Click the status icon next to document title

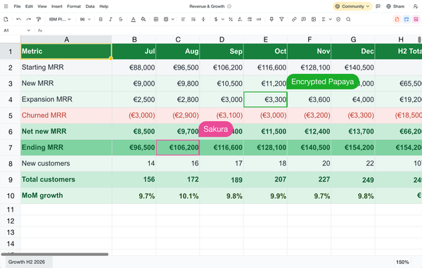click(x=229, y=6)
